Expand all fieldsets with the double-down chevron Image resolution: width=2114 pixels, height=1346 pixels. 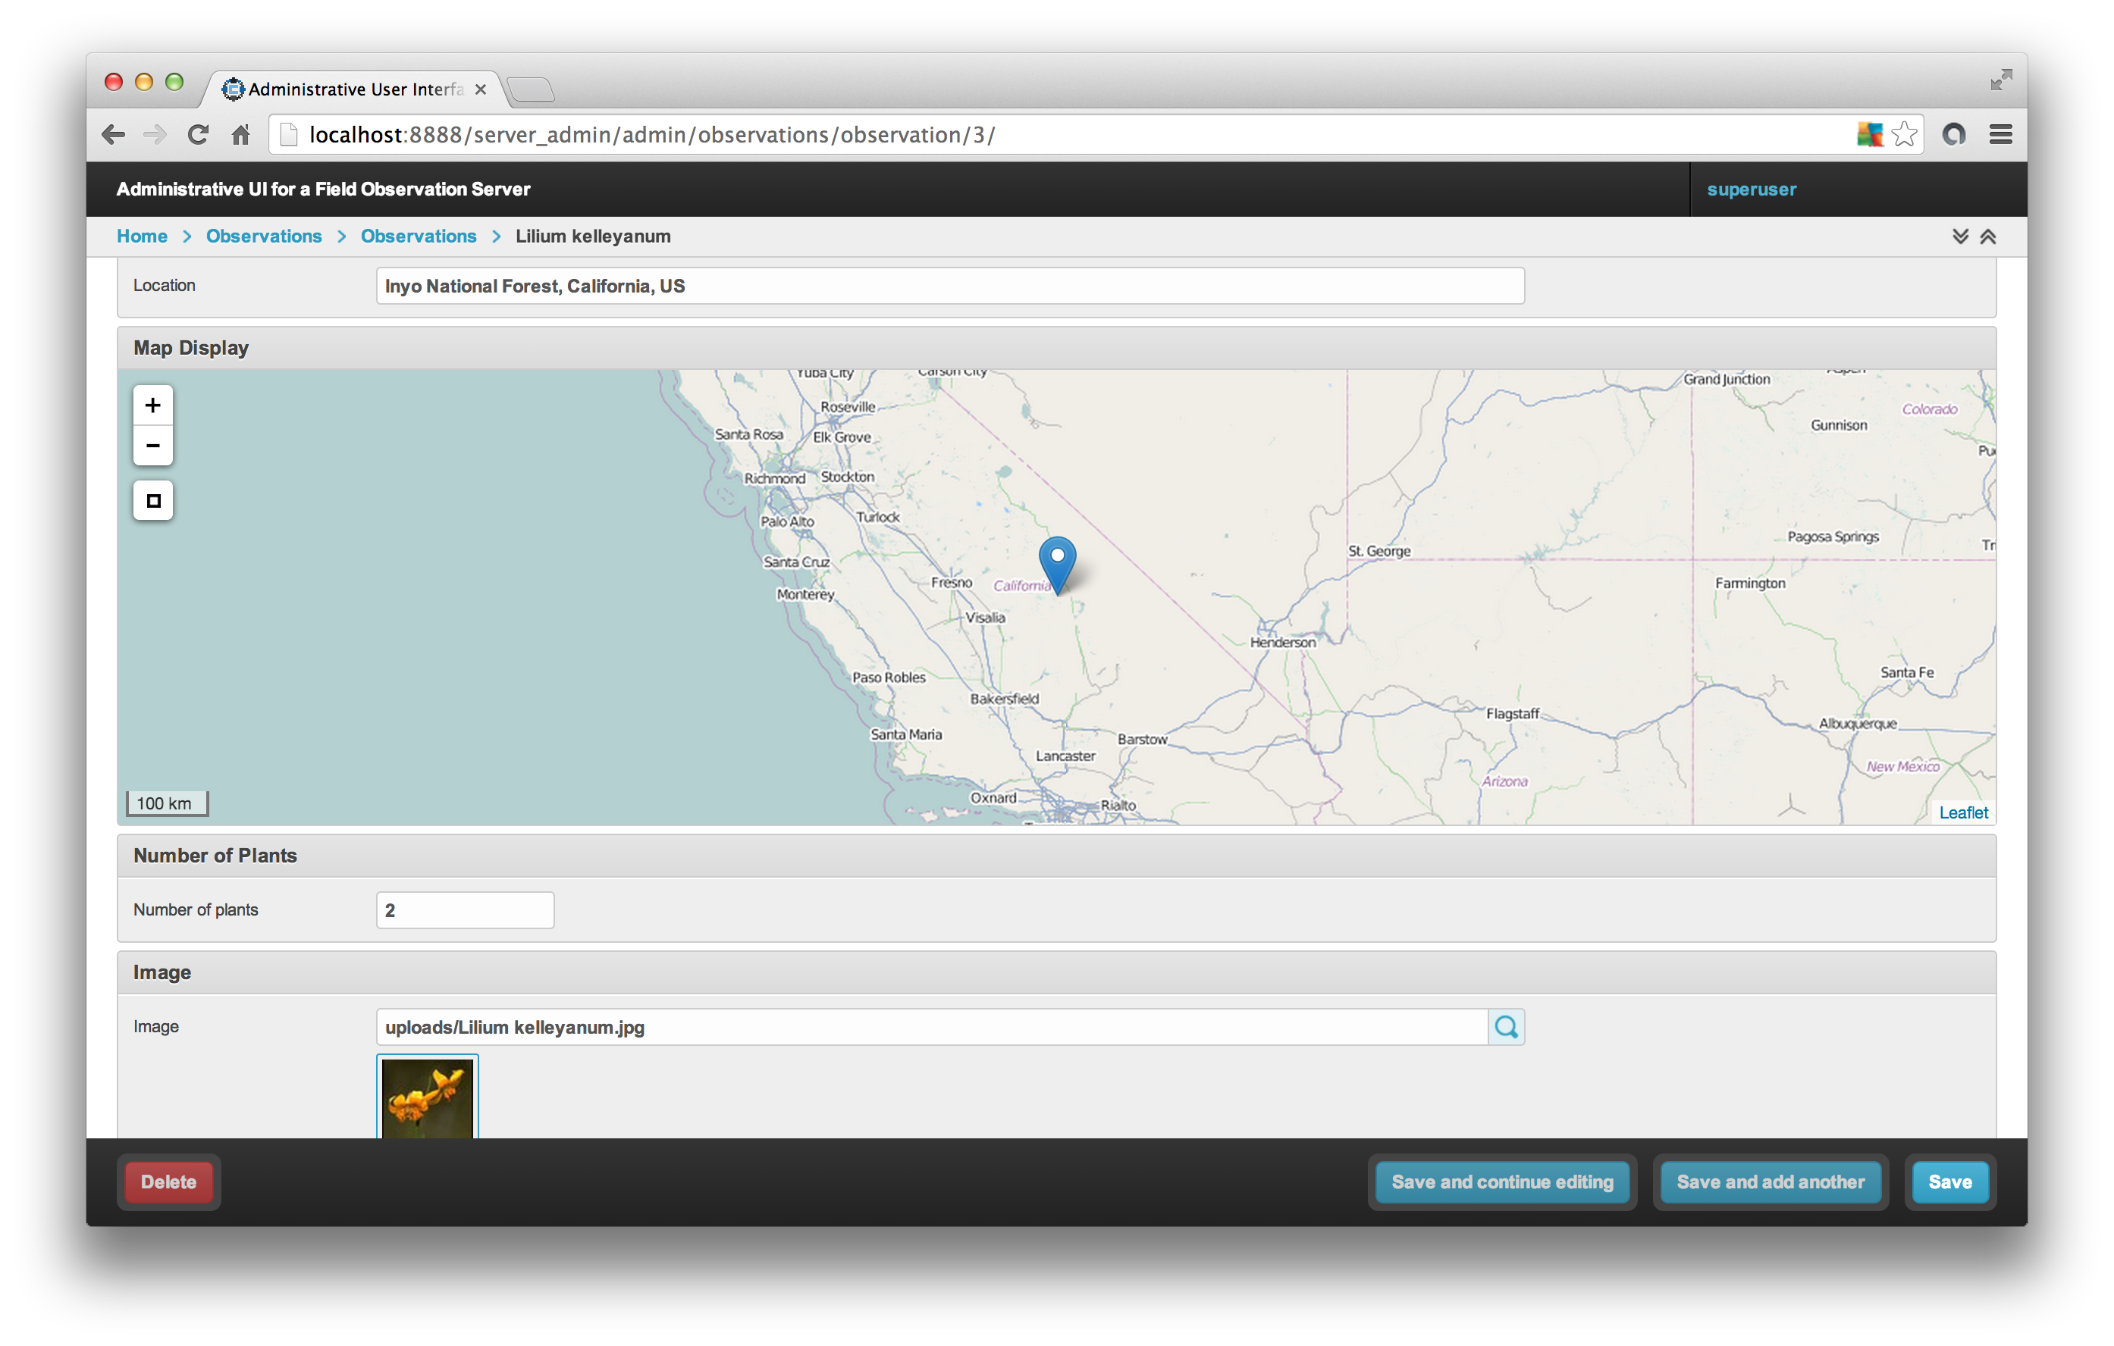pyautogui.click(x=1960, y=236)
